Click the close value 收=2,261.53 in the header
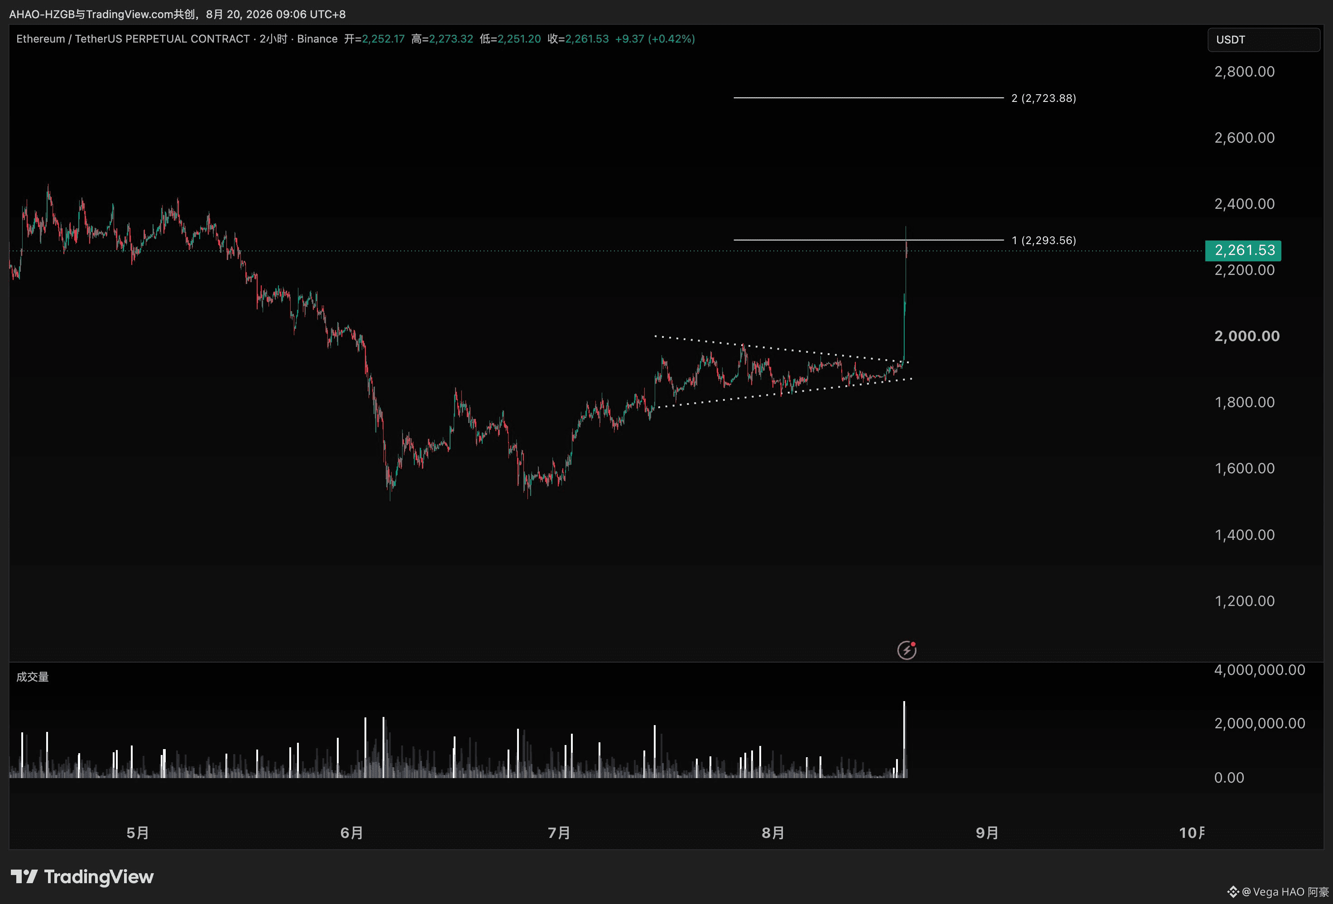 (578, 39)
